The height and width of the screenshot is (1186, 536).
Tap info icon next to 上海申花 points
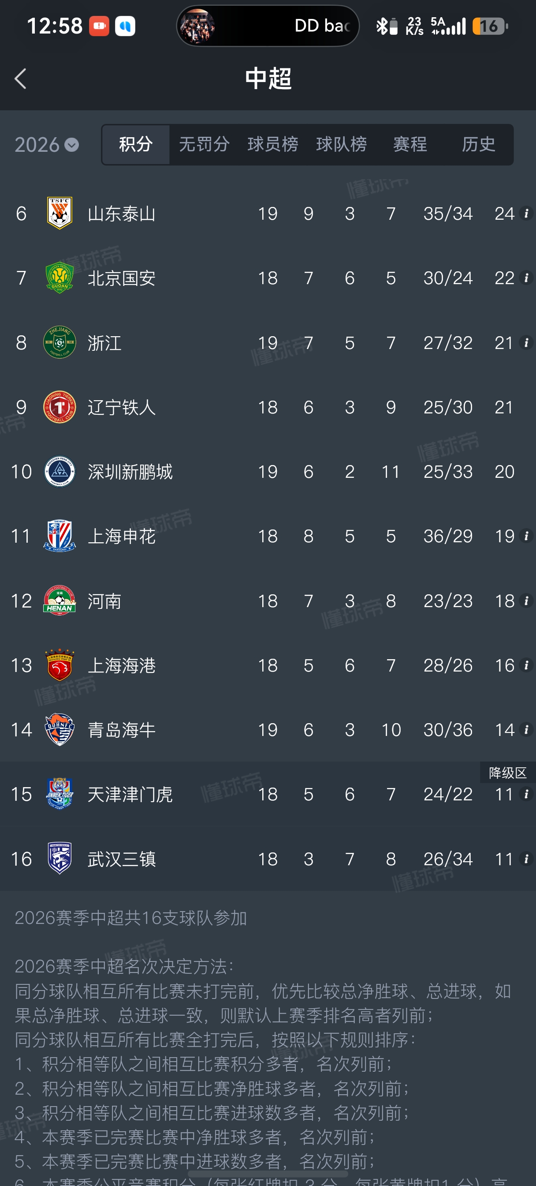coord(526,536)
